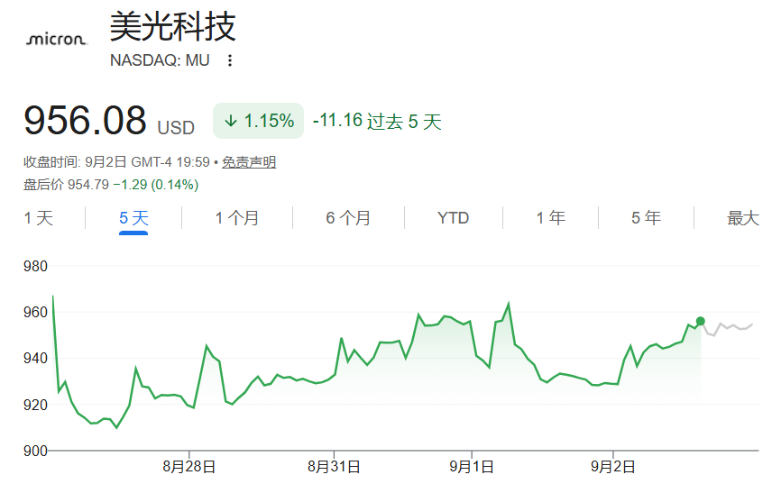Click the 8月28日 date axis label
772x493 pixels.
point(189,467)
